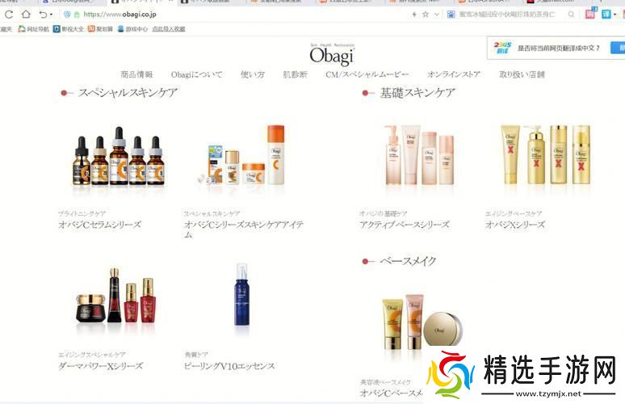This screenshot has width=625, height=404.
Task: Open the 网址导航 bookmark
Action: coord(33,29)
